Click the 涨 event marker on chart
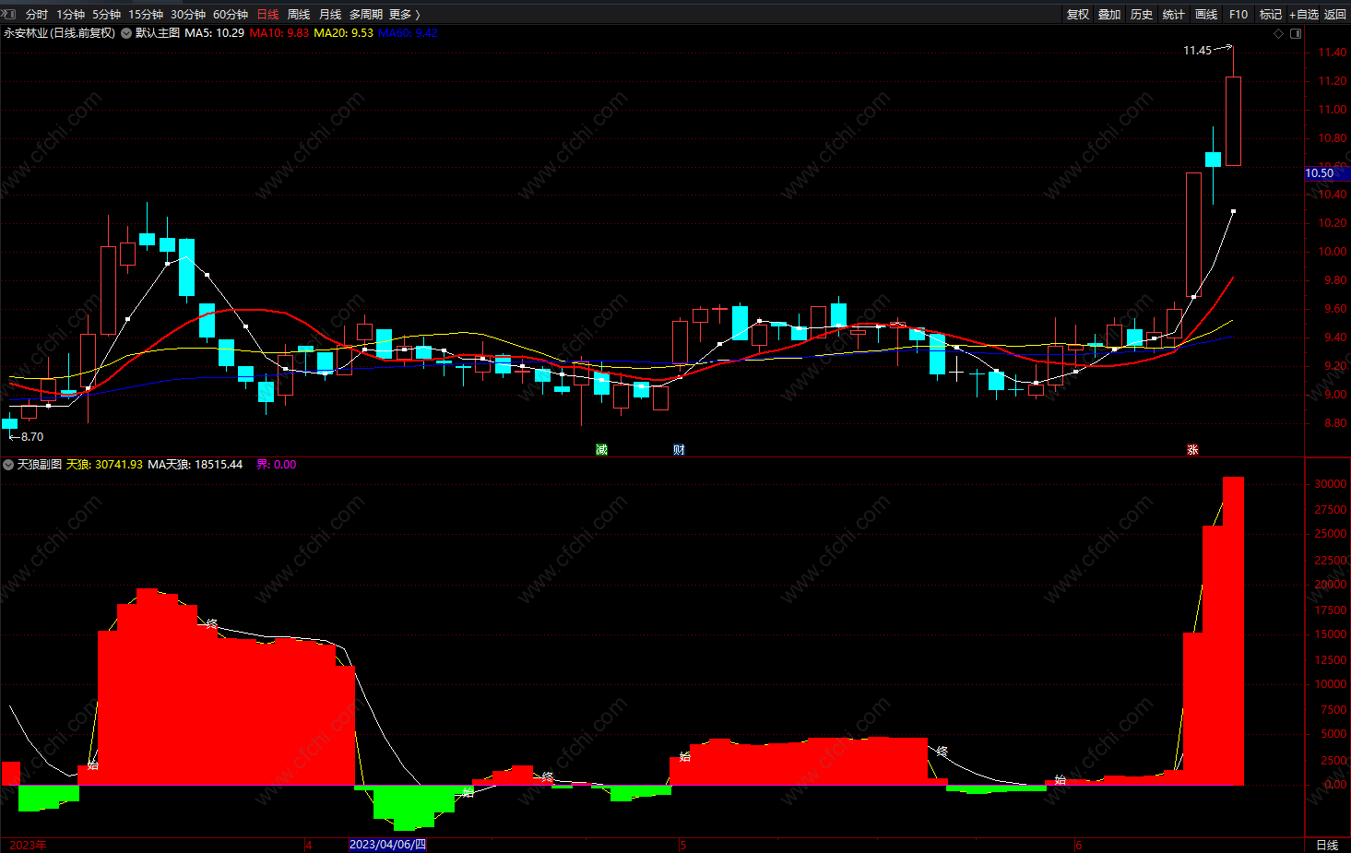 pos(1192,450)
